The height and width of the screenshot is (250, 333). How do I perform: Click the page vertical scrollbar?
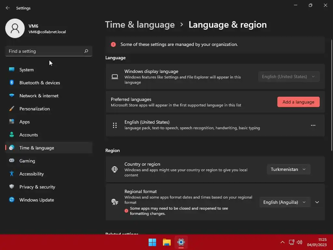[x=332, y=95]
